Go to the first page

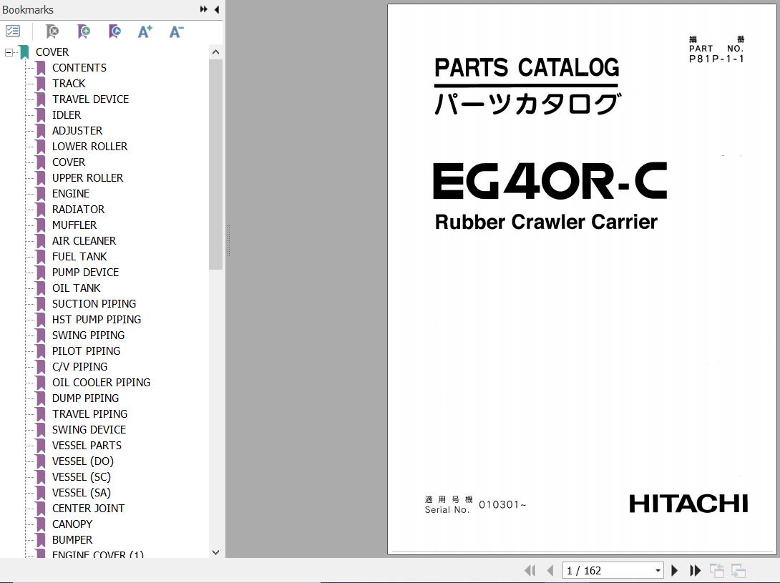(530, 570)
